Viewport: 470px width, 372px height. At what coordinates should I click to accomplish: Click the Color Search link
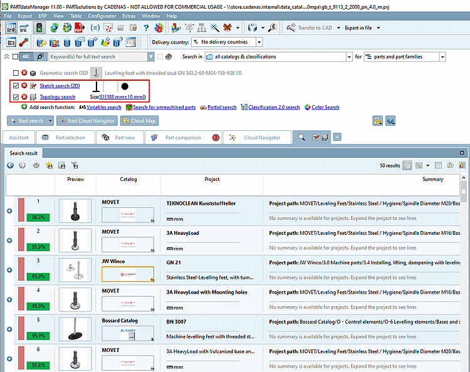(325, 108)
